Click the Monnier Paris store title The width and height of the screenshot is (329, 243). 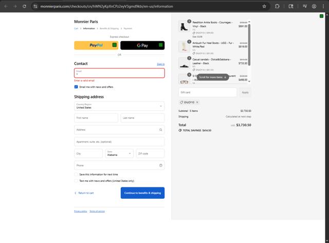coord(86,22)
